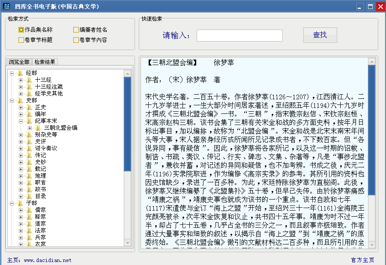Screen dimensions: 386x265
Task: Collapse the 子部 tree node
Action: point(12,203)
